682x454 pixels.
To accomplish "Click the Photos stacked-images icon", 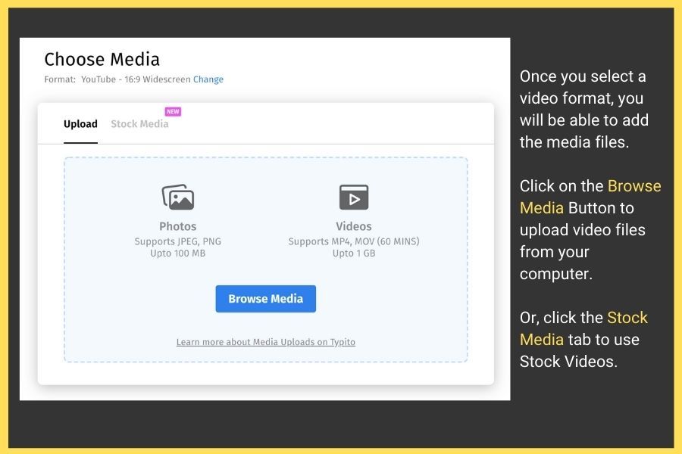I will pos(178,197).
